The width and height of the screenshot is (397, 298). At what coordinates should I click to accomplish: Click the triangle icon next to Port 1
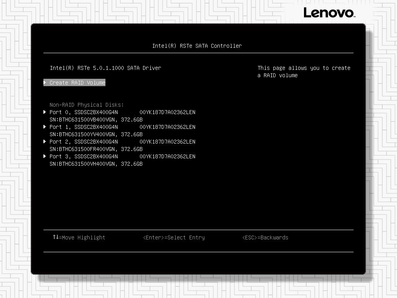[45, 126]
